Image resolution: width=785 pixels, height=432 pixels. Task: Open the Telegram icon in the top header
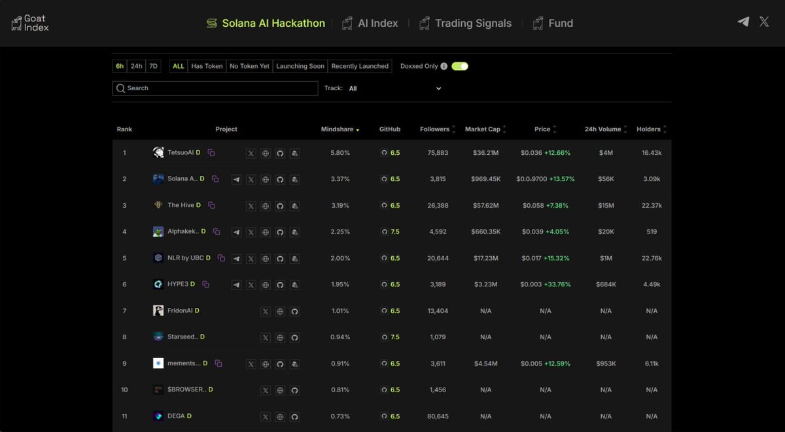(743, 22)
